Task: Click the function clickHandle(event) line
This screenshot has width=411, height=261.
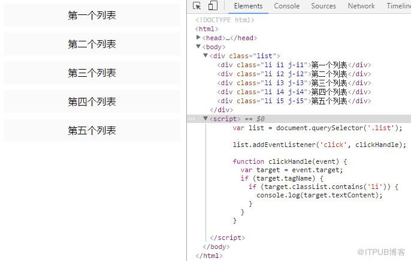Action: [x=289, y=161]
